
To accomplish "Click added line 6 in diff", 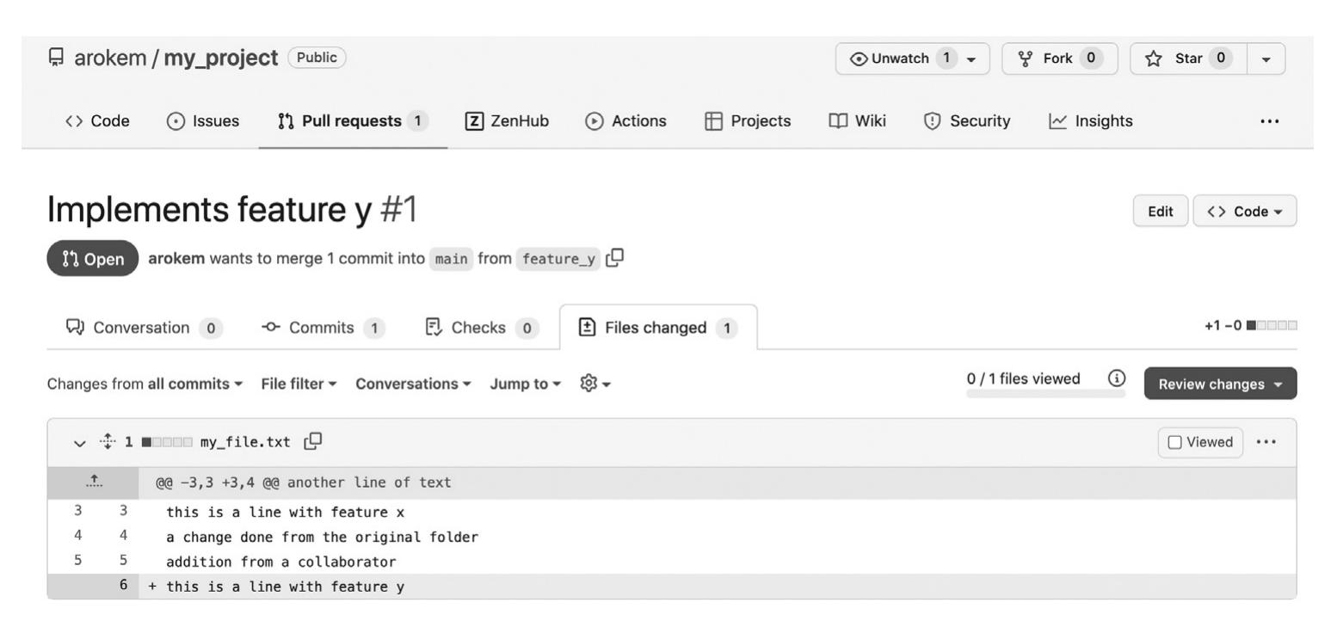I will pos(285,587).
